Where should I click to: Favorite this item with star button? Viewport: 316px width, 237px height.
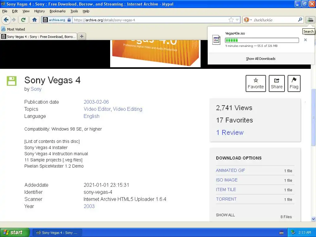coord(256,83)
